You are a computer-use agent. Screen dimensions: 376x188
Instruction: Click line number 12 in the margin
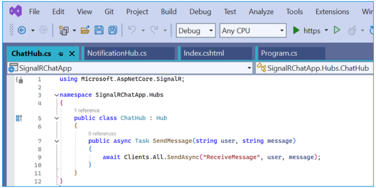(38, 181)
